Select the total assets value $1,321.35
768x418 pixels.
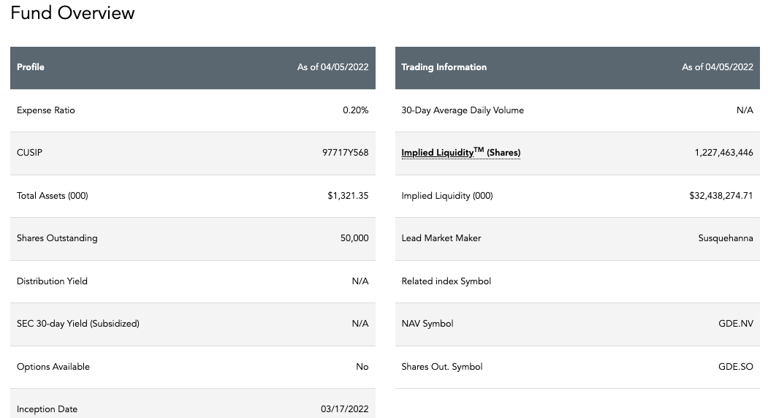tap(348, 196)
